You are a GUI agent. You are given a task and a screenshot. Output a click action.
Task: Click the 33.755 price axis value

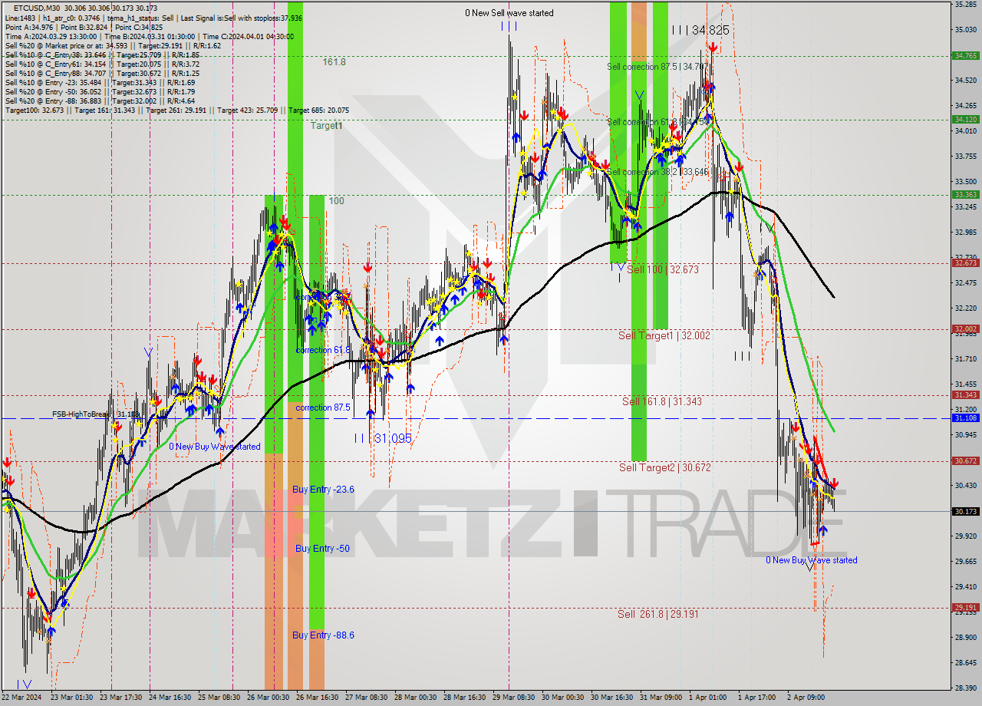(966, 156)
